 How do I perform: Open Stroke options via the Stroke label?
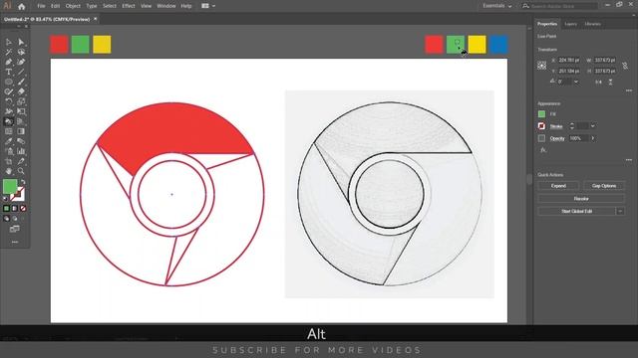(x=556, y=126)
